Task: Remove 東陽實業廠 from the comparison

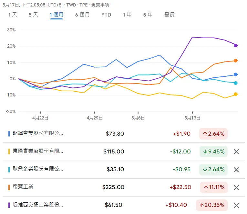Action: (236, 152)
